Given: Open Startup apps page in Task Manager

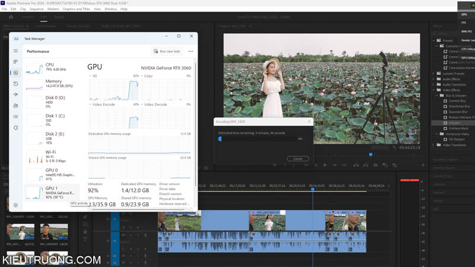Looking at the screenshot, I should pyautogui.click(x=16, y=94).
